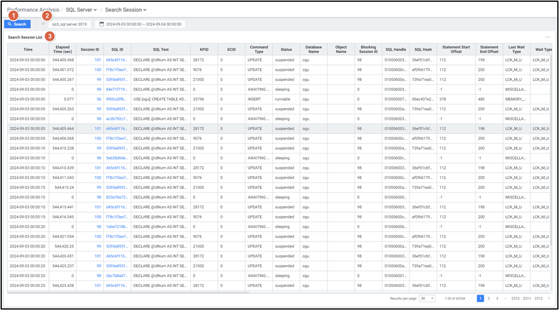Click the previous page arrow
Image resolution: width=559 pixels, height=310 pixels.
[x=471, y=298]
